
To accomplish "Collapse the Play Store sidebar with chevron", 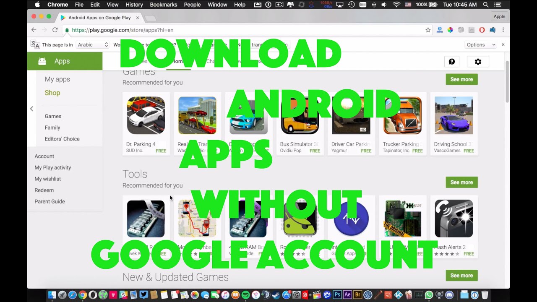I will click(x=31, y=109).
